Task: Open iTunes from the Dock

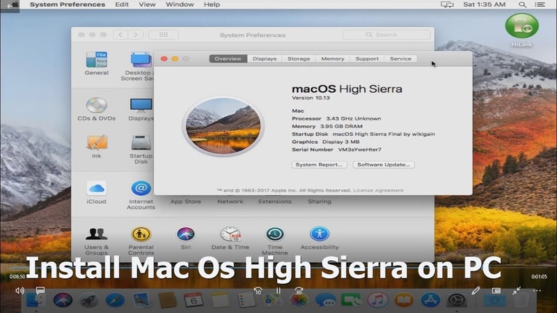Action: (x=377, y=300)
